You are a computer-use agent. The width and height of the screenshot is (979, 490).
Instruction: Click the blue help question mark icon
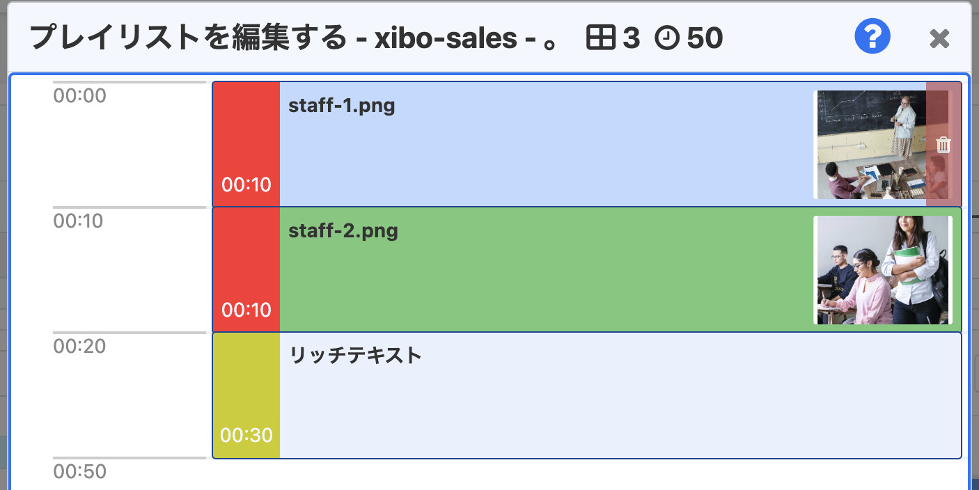[872, 36]
